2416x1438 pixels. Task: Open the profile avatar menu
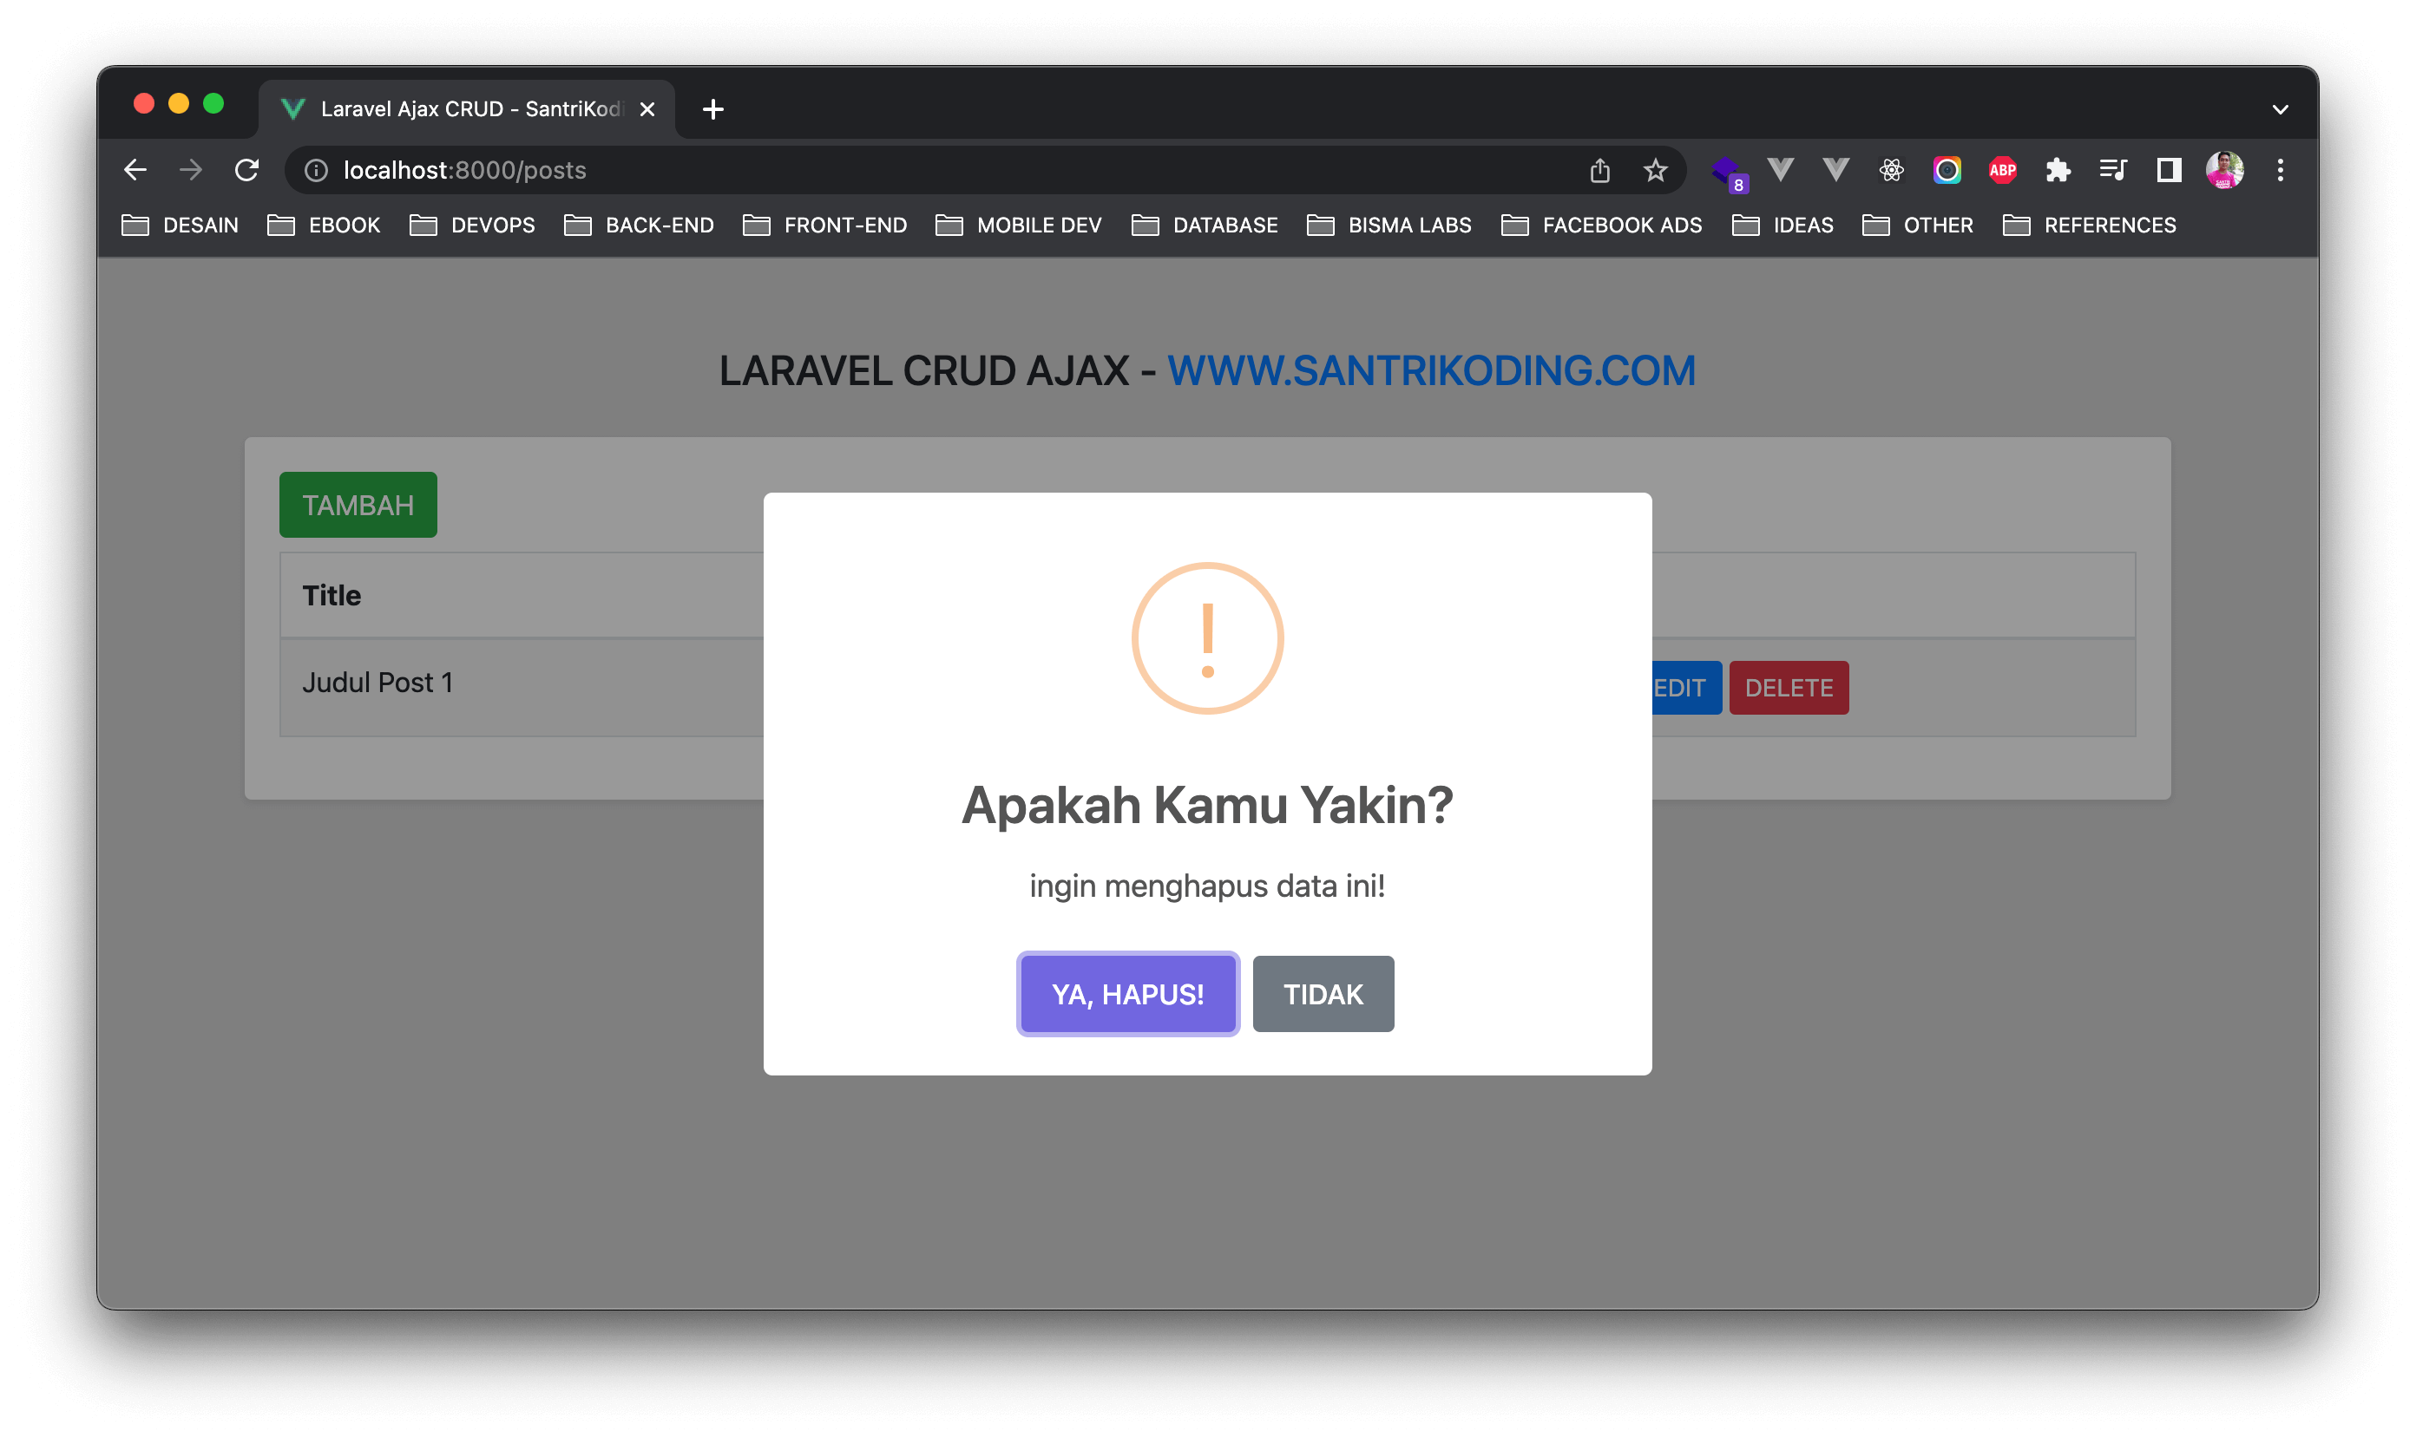pos(2224,171)
